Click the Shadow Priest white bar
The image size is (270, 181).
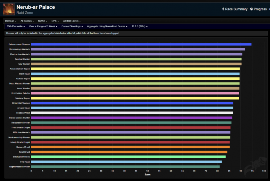click(x=132, y=113)
